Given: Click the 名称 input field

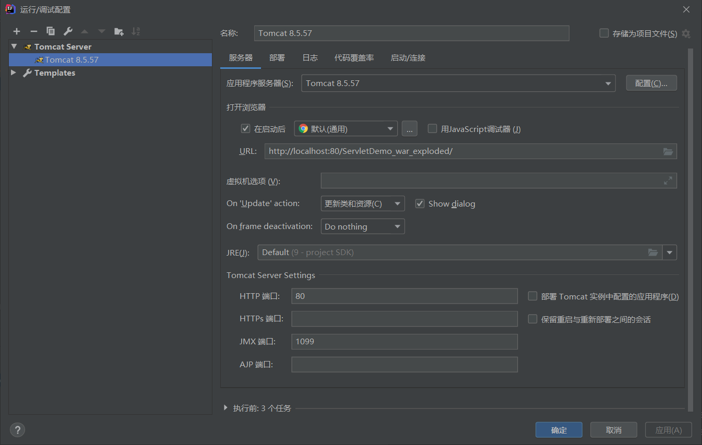Looking at the screenshot, I should tap(412, 33).
